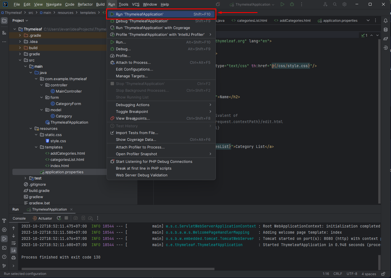Toggle soft-wrap in the console
This screenshot has width=391, height=278.
[14, 243]
